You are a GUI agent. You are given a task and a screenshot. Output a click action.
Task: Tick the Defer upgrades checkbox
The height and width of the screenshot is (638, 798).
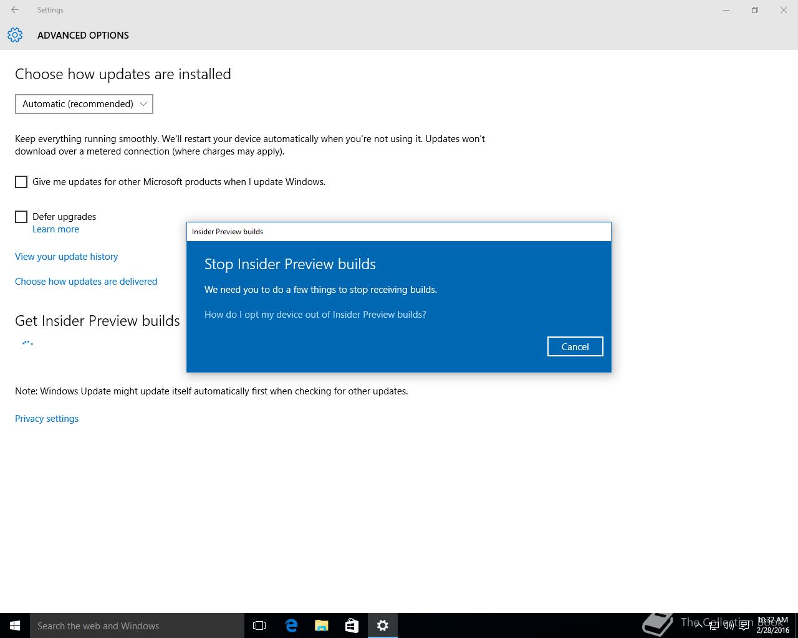[x=21, y=217]
